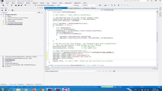The height and width of the screenshot is (91, 162).
Task: Open the ANALYZE menu
Action: coord(68,3)
